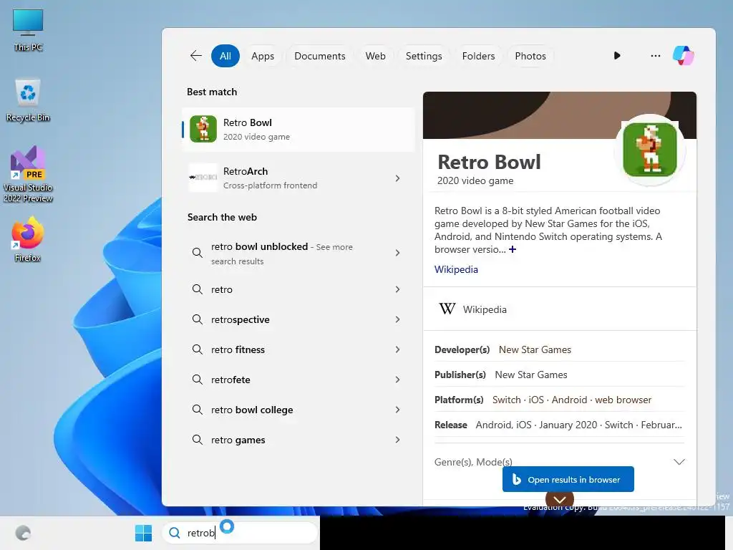Click the RetroArch logo thumbnail
Screen dimensions: 733x550
(x=203, y=178)
